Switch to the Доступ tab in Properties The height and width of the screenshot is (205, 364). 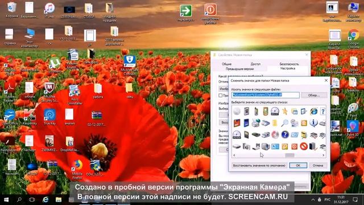[x=255, y=64]
